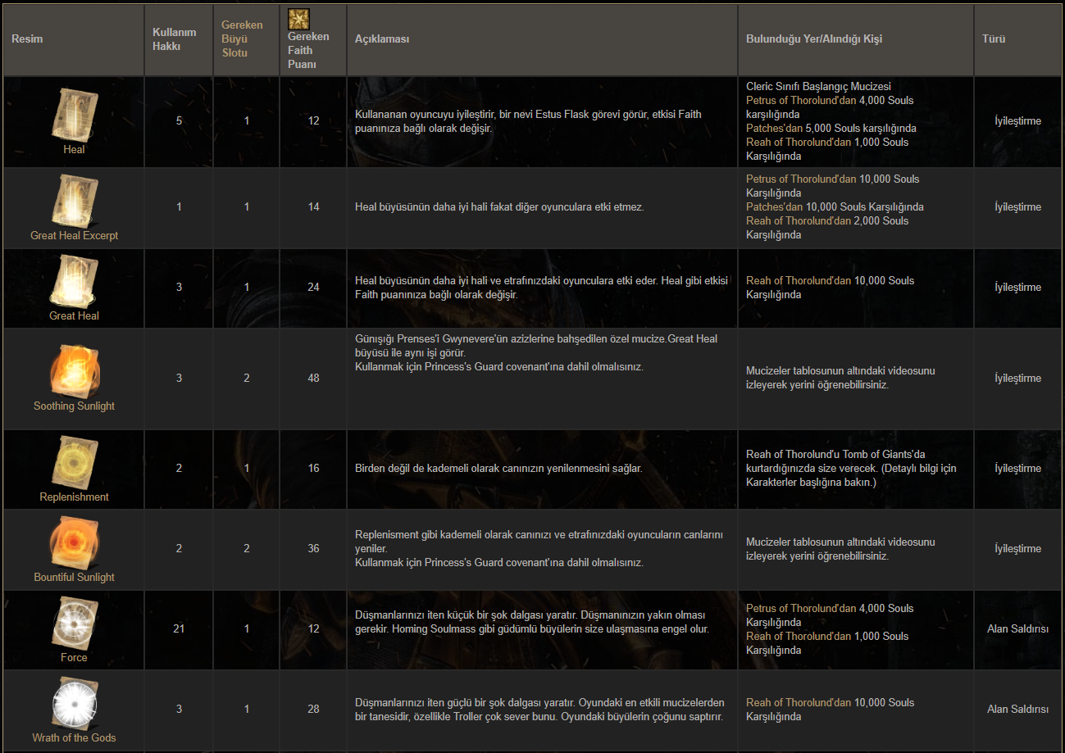1065x753 pixels.
Task: Open Petrus of Thorolund link in Great Heal Excerpt row
Action: [x=800, y=179]
